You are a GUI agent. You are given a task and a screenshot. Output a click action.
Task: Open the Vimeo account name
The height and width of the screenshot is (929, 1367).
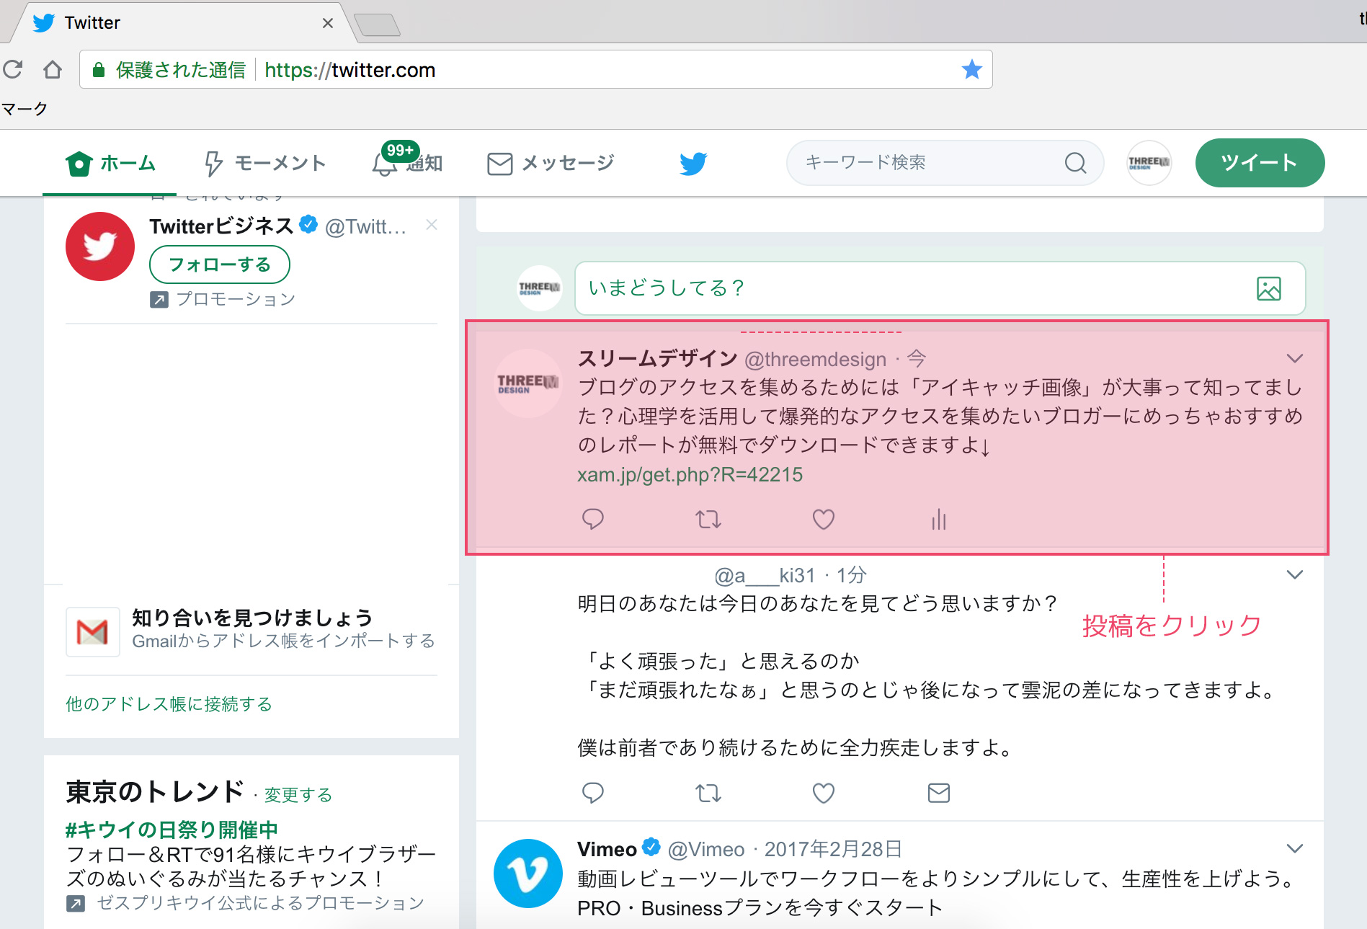(607, 849)
